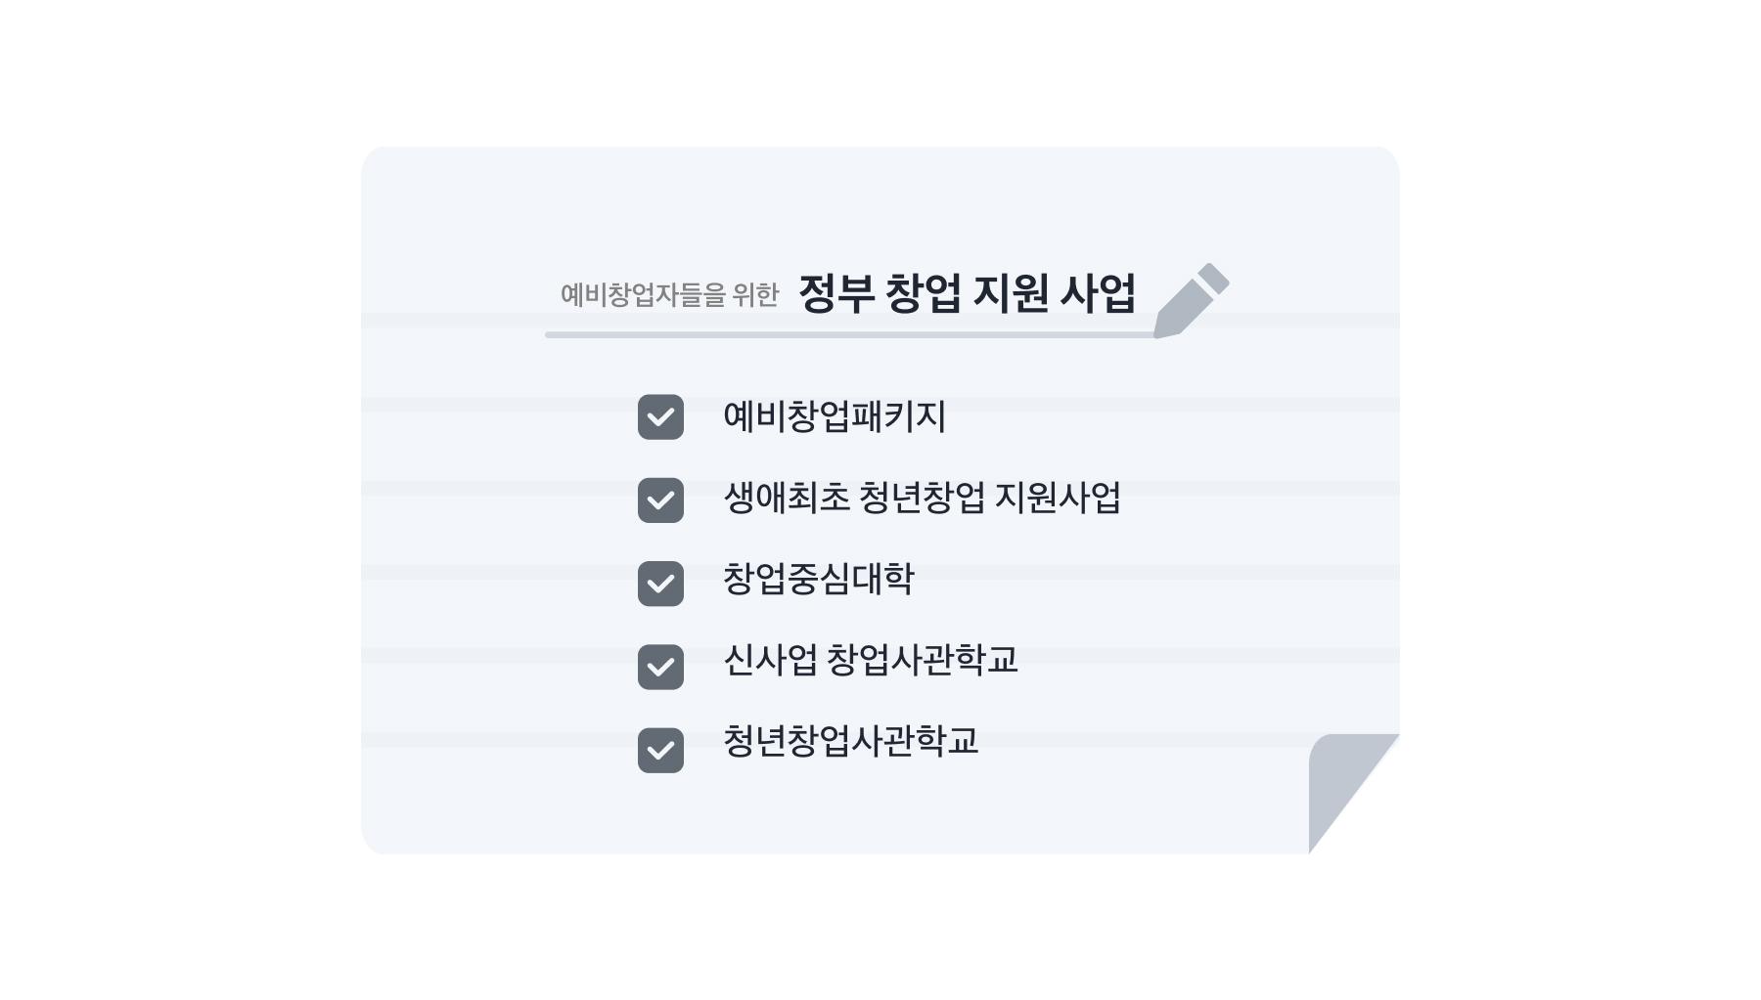1761x1000 pixels.
Task: Click the word 지원사업 in the second item
Action: click(1058, 499)
